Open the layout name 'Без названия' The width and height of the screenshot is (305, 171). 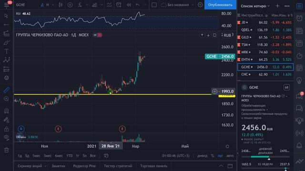tap(178, 5)
